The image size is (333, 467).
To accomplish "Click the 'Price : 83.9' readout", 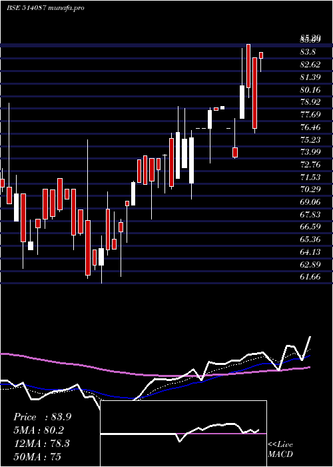I will tap(42, 417).
